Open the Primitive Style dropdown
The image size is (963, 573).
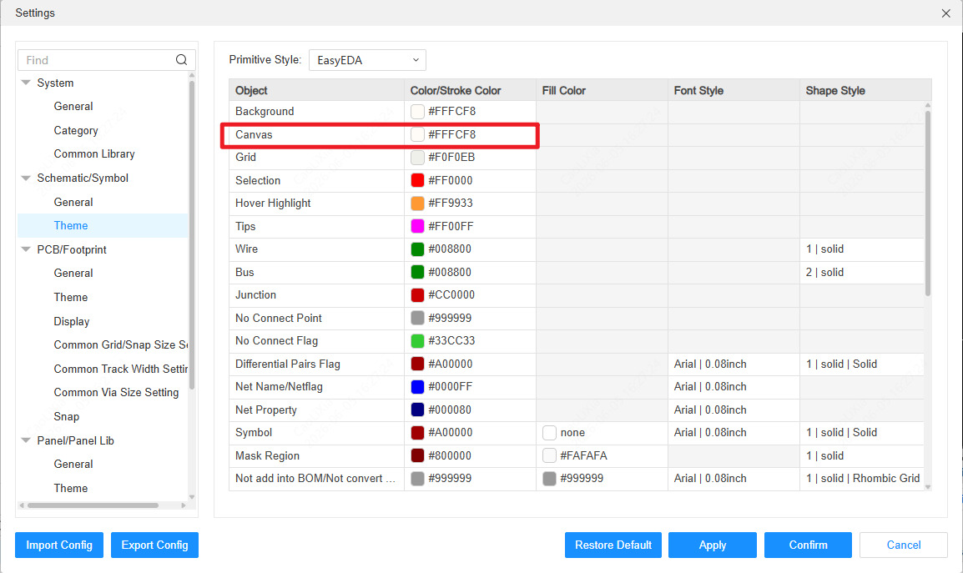pos(367,60)
